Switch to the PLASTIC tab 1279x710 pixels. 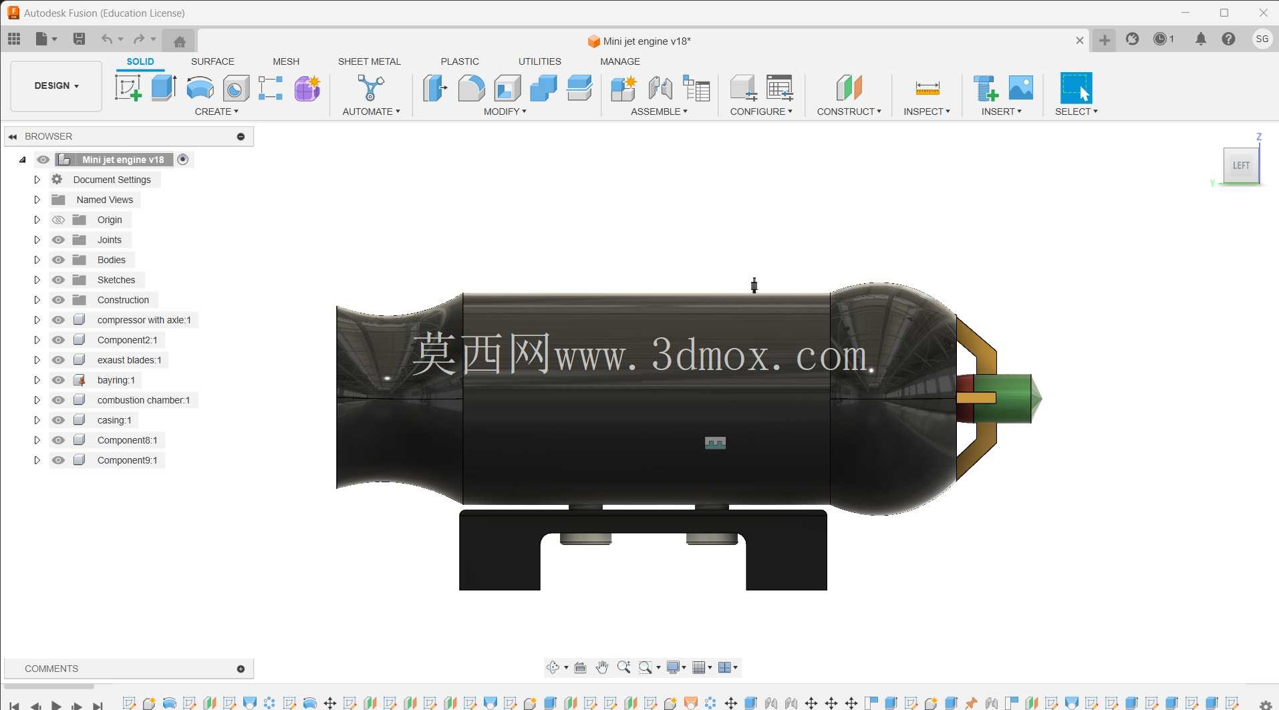460,61
